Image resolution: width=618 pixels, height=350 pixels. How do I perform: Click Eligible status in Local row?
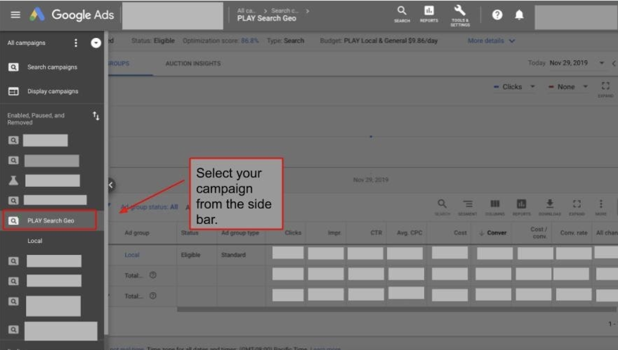(x=191, y=255)
